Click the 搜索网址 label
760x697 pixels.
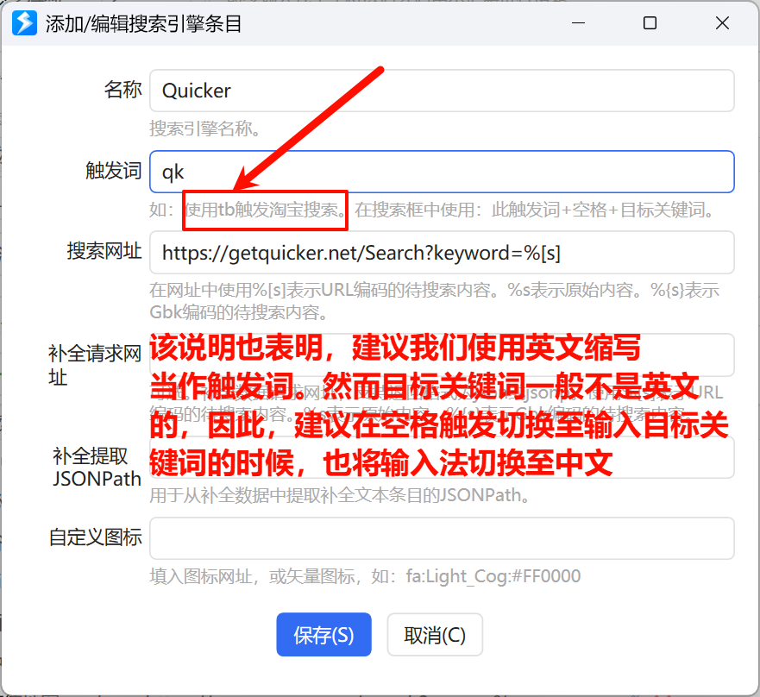tap(104, 251)
